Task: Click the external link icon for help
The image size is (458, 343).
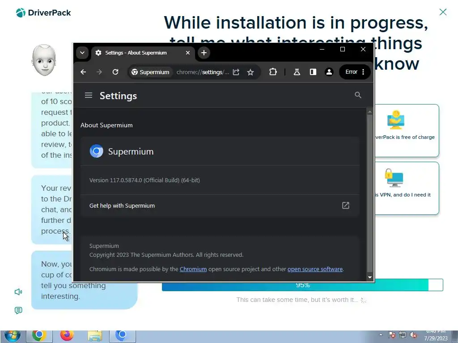Action: [346, 205]
